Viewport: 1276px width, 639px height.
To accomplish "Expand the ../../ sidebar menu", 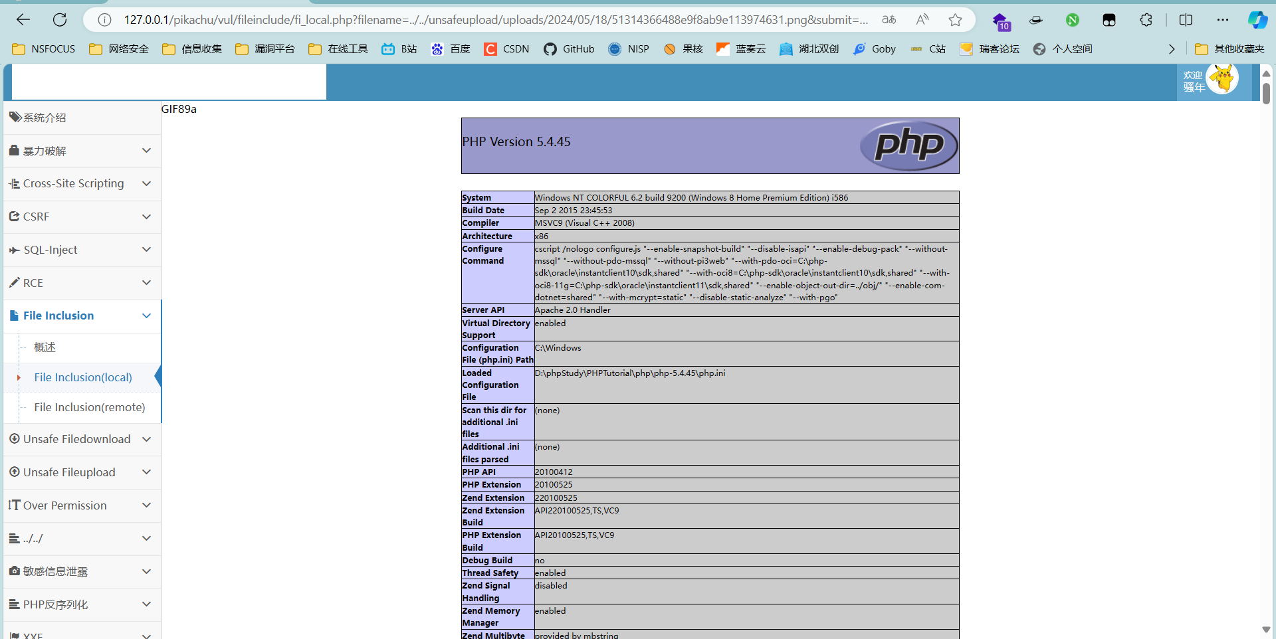I will pyautogui.click(x=82, y=539).
